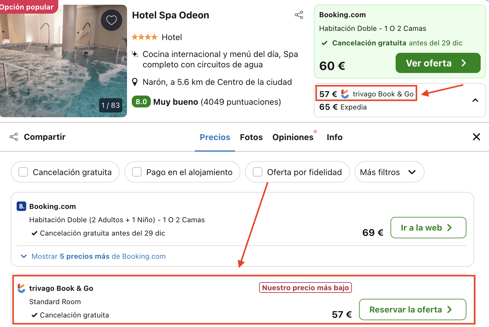Click the amenities sparkle icon beside Cocina internacional

pos(135,54)
